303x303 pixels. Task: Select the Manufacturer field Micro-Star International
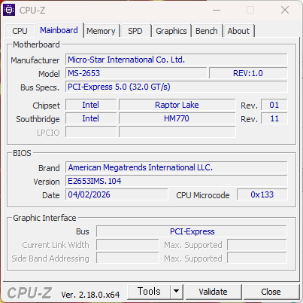pos(177,60)
